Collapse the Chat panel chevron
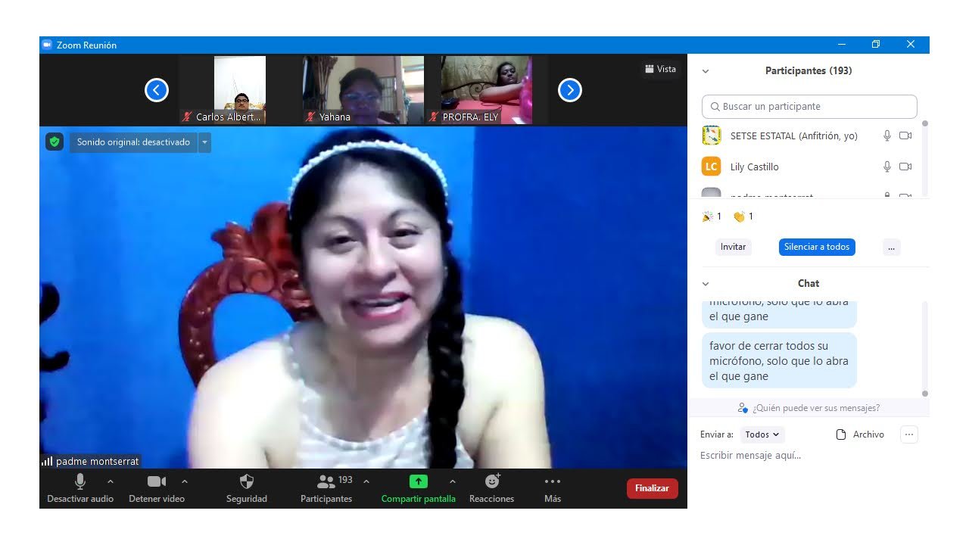This screenshot has height=545, width=969. click(706, 284)
